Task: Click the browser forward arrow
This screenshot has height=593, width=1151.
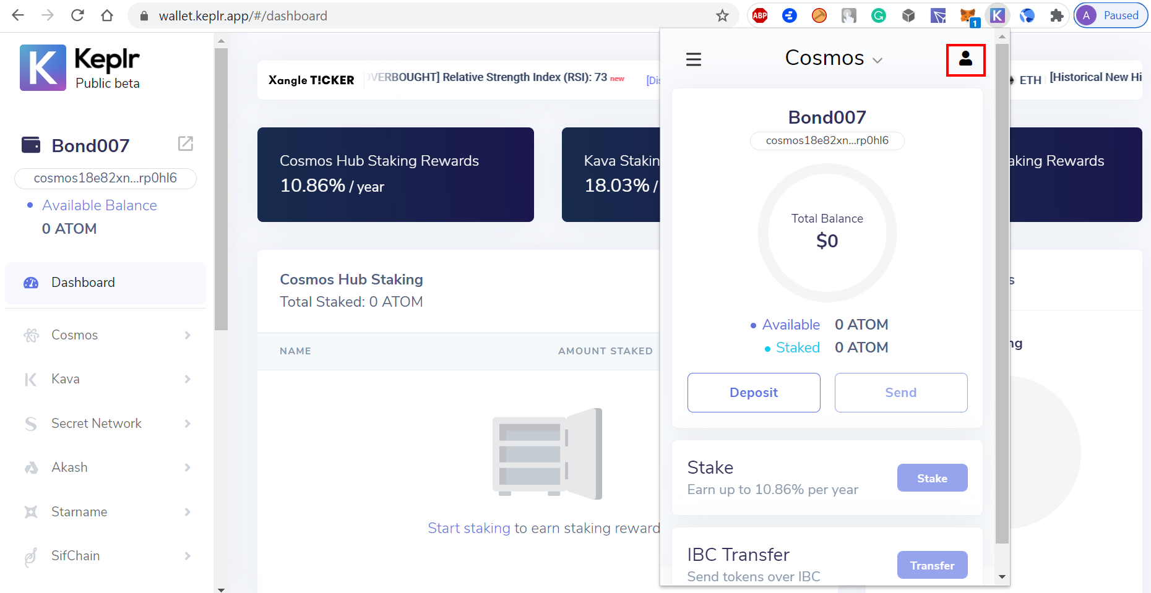Action: pos(48,15)
